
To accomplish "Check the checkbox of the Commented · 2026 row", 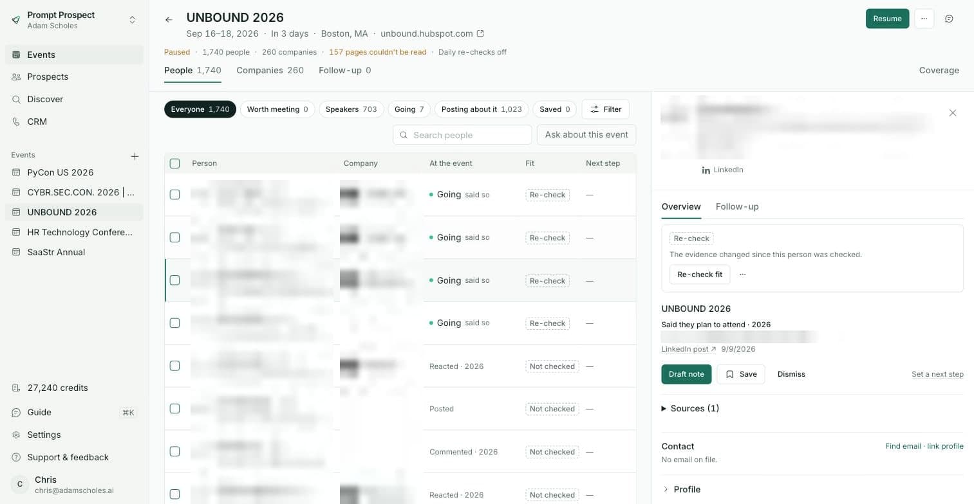I will point(174,451).
